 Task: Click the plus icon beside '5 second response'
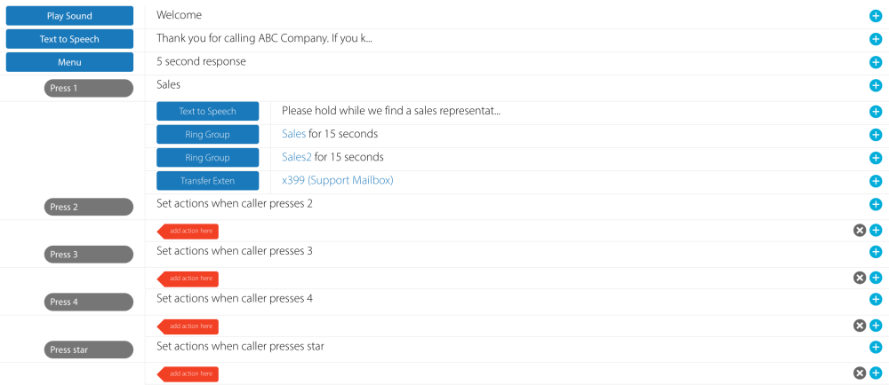[876, 63]
